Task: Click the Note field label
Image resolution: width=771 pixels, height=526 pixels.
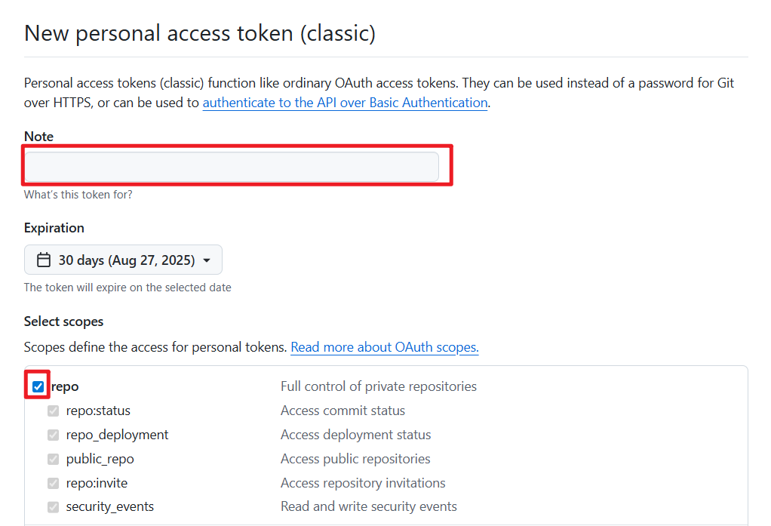Action: pyautogui.click(x=38, y=137)
